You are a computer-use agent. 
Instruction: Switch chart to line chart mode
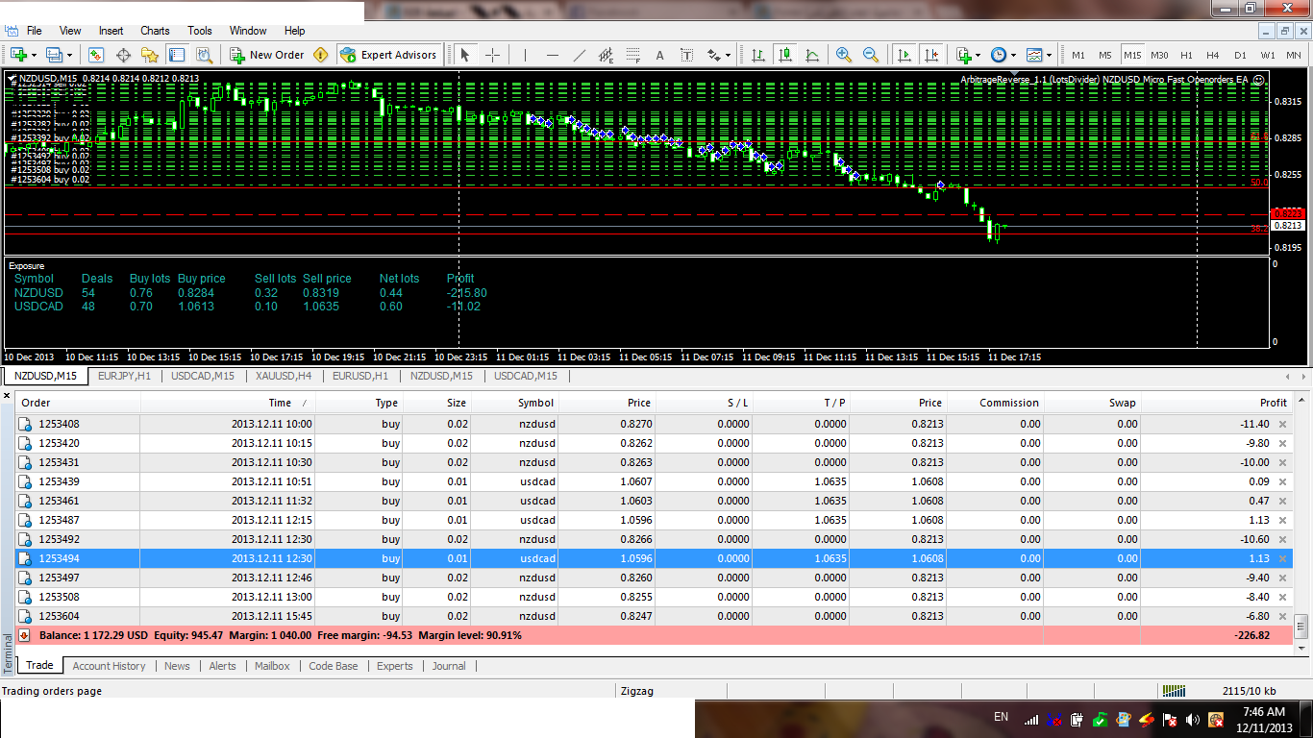(x=812, y=55)
